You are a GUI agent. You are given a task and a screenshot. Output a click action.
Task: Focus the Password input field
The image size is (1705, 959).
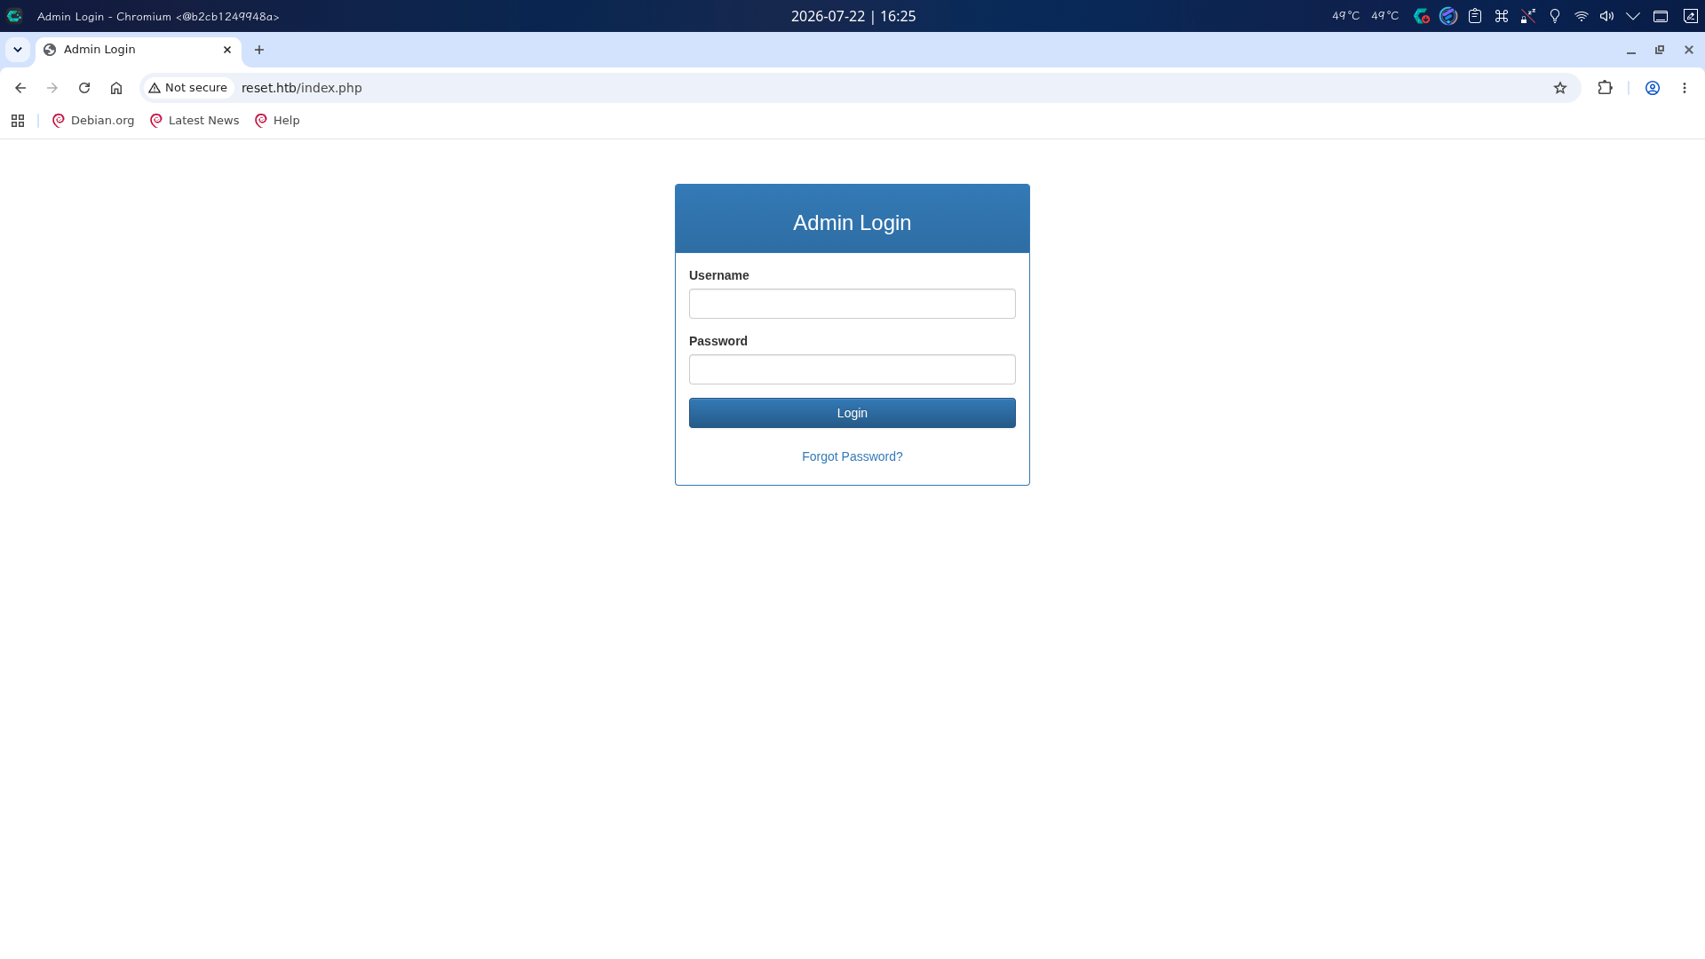click(852, 369)
